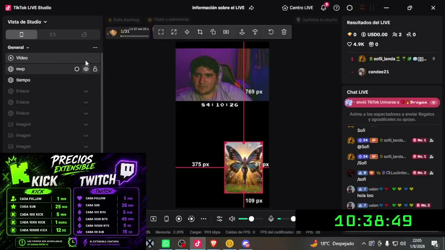Move the source layer down one level
Image resolution: width=445 pixels, height=250 pixels.
click(255, 32)
